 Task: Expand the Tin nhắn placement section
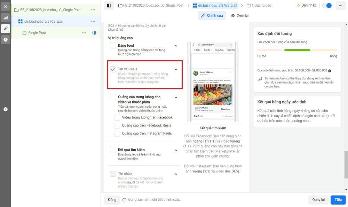point(176,174)
